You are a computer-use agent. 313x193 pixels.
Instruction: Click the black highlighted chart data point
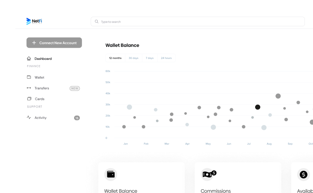(x=258, y=107)
